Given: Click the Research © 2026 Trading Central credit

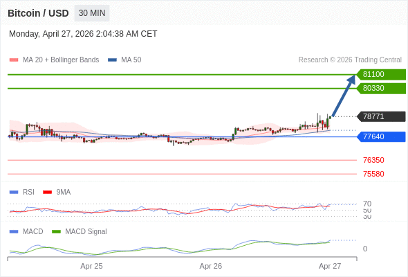Looking at the screenshot, I should pos(350,60).
